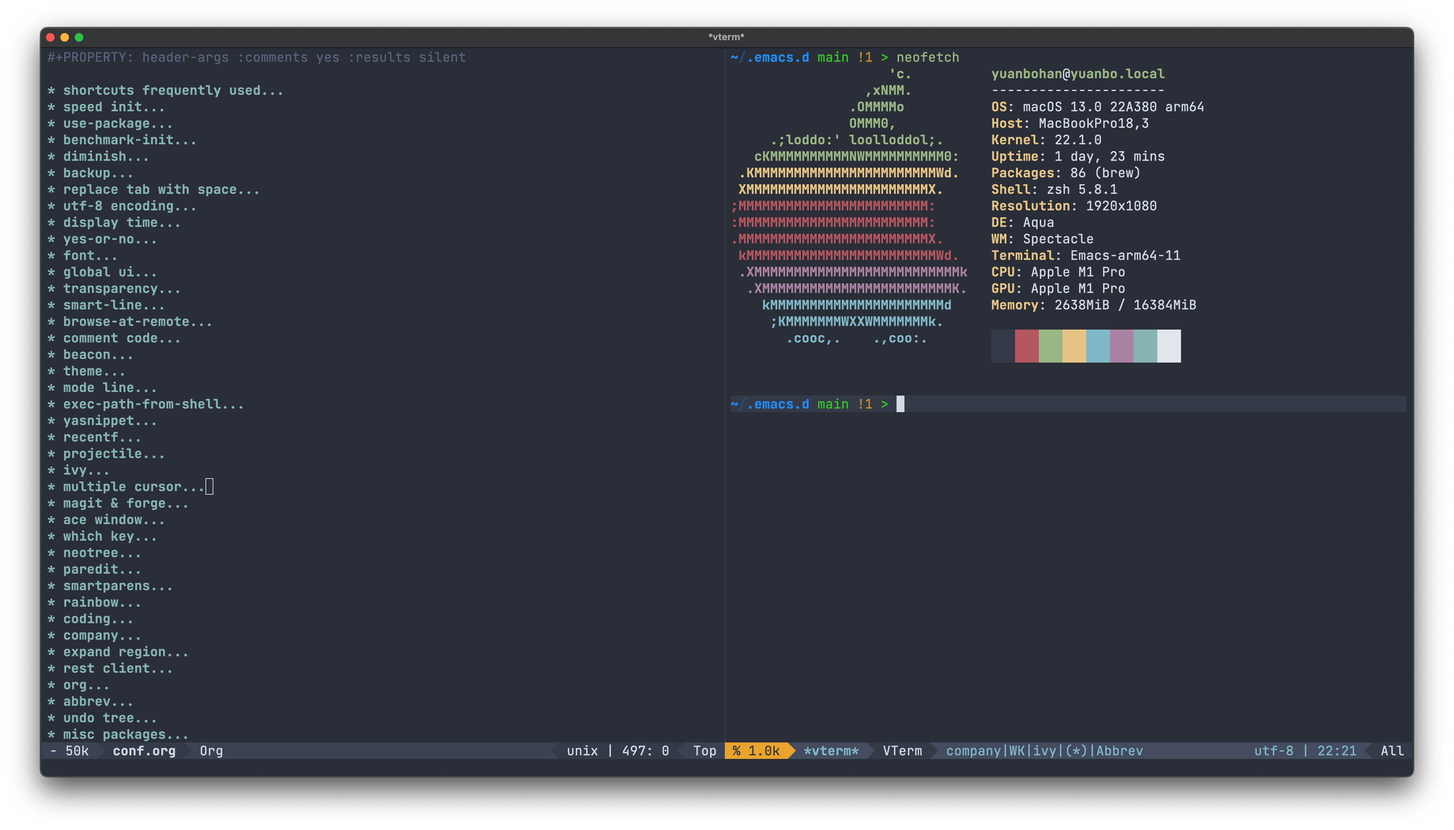This screenshot has height=830, width=1454.
Task: Click the orange % 1.0k status segment
Action: coord(757,751)
